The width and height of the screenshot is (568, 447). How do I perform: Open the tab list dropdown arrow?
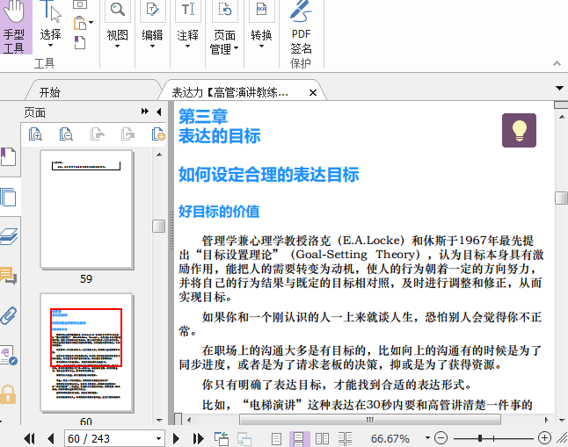[x=559, y=89]
